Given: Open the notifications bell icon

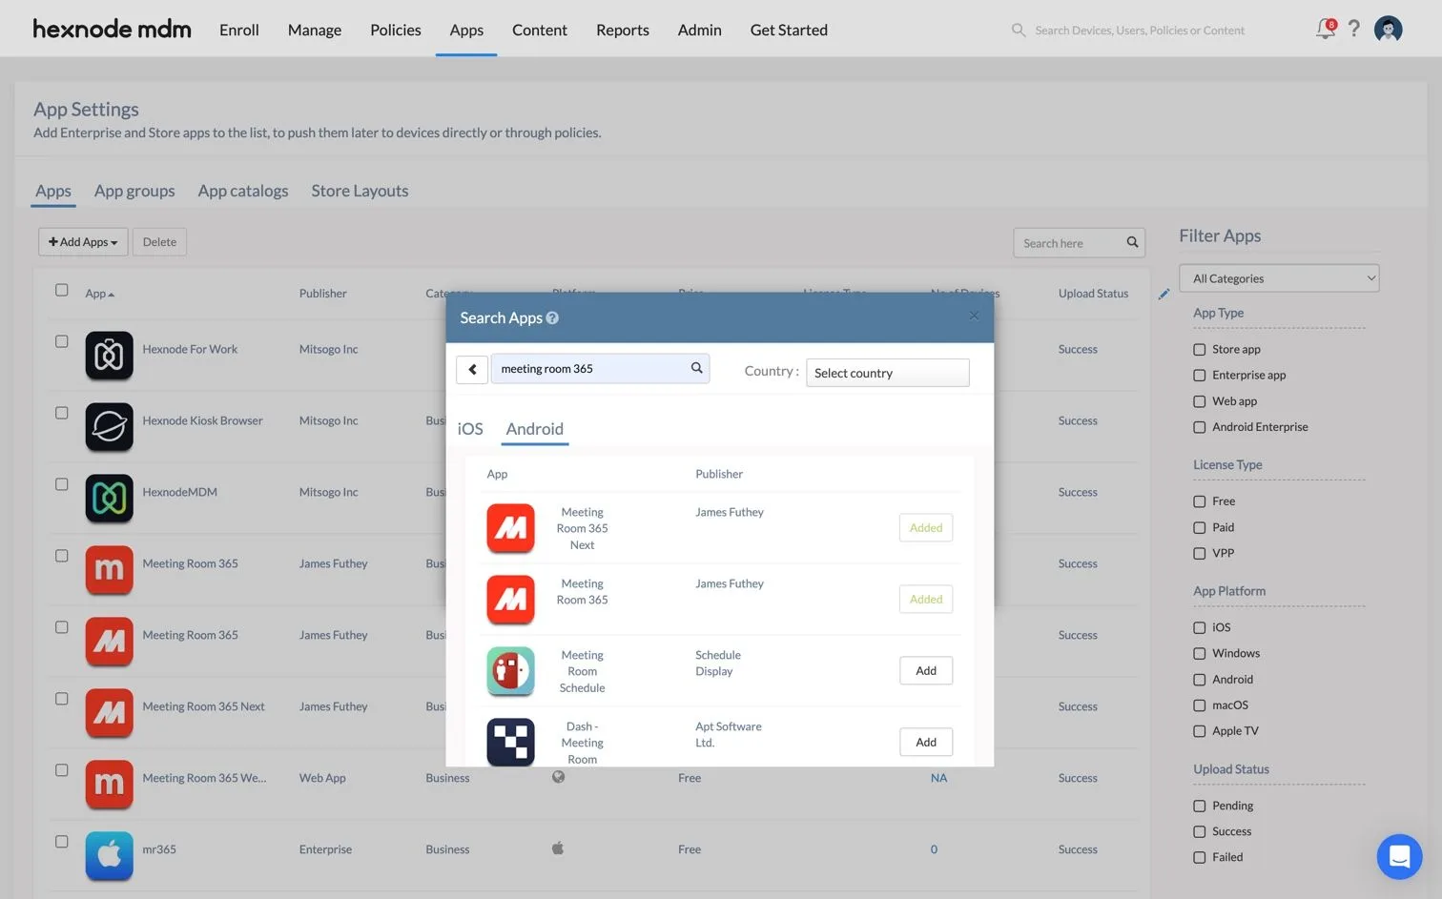Looking at the screenshot, I should 1326,29.
